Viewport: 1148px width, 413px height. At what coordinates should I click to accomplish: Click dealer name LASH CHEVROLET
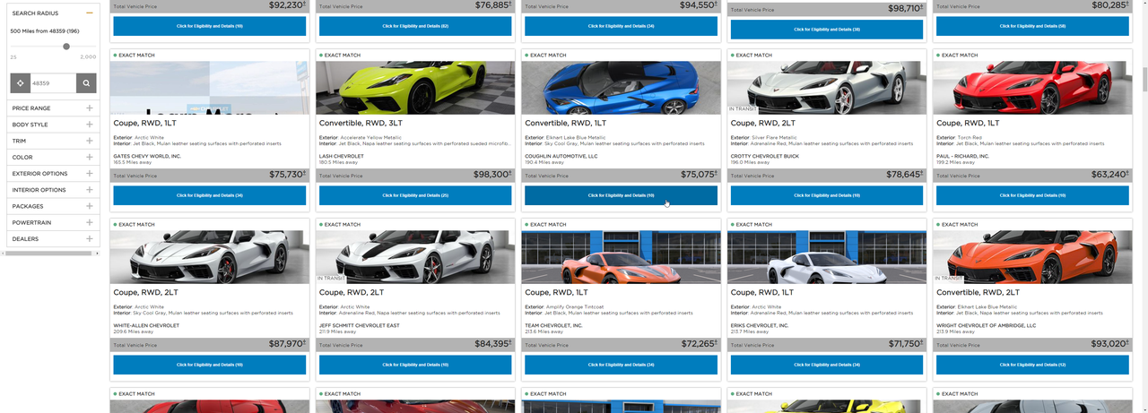pyautogui.click(x=342, y=156)
